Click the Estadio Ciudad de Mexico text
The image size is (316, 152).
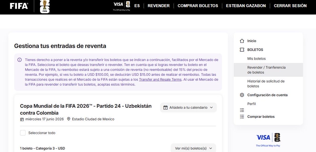[93, 119]
